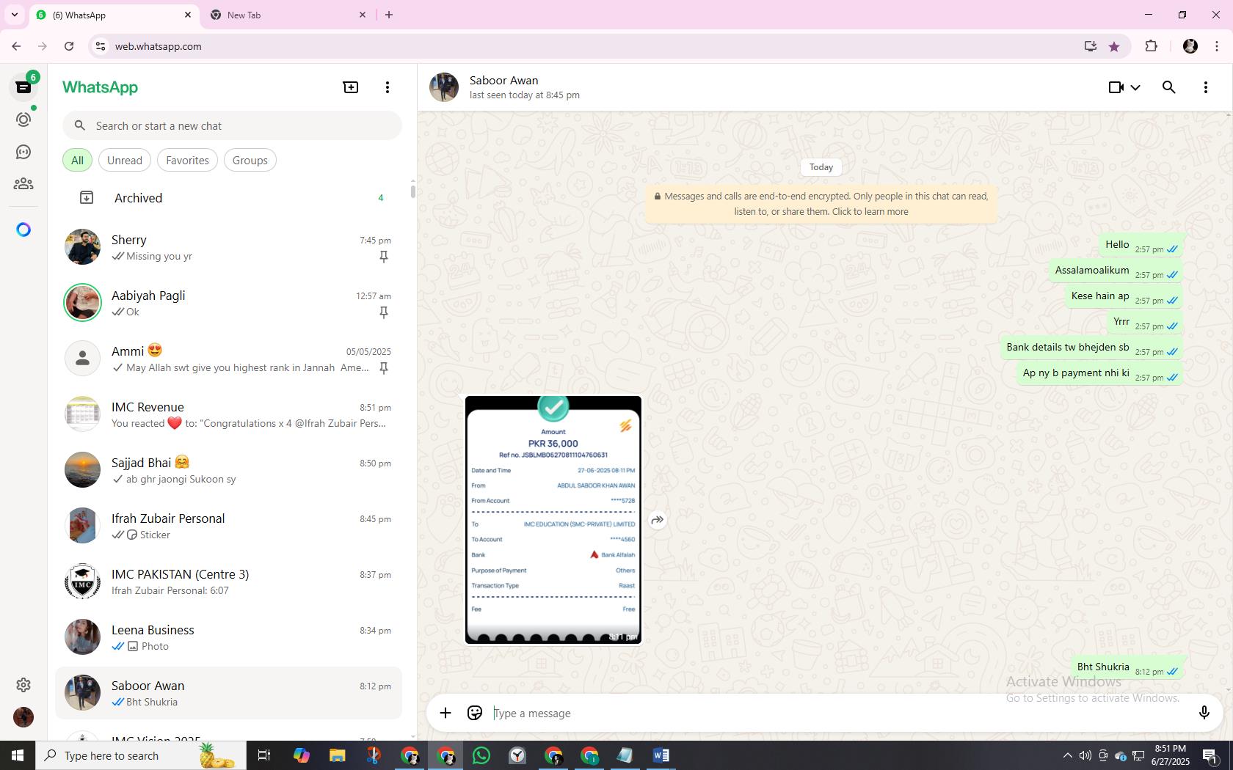This screenshot has height=770, width=1233.
Task: Close the WhatsApp browser tab
Action: (187, 15)
